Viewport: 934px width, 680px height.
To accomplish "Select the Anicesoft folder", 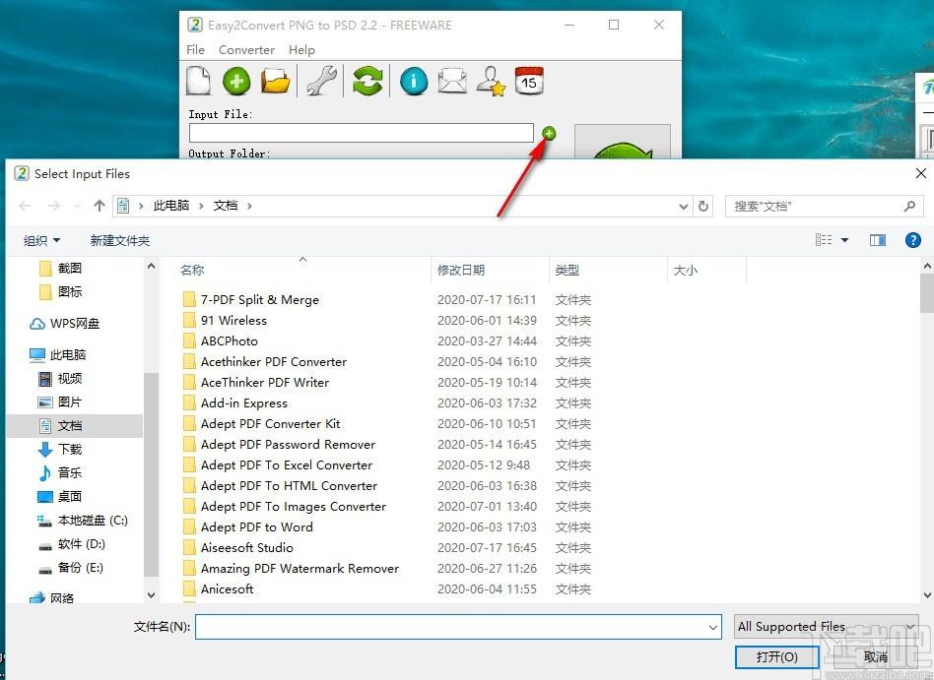I will 227,589.
